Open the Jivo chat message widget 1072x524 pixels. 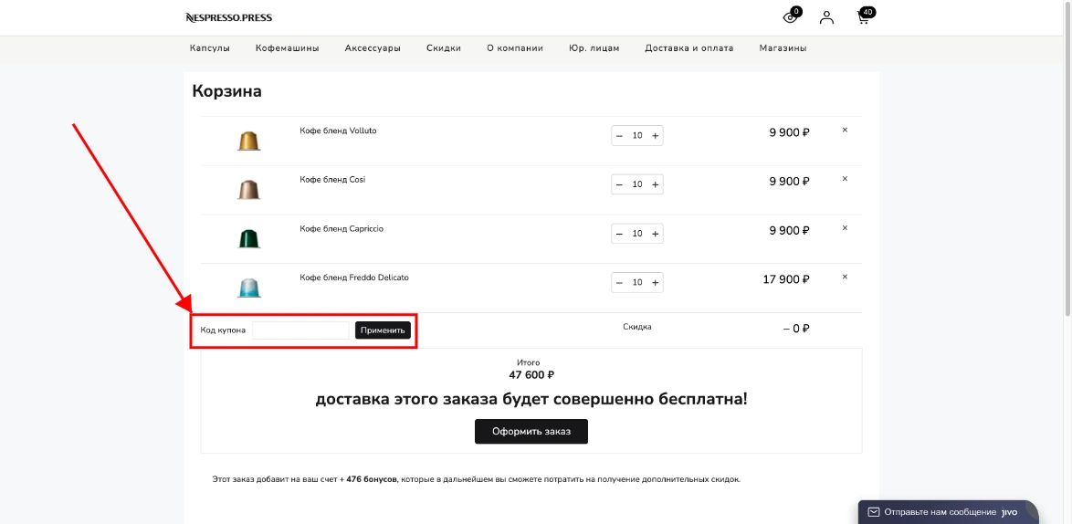[948, 512]
